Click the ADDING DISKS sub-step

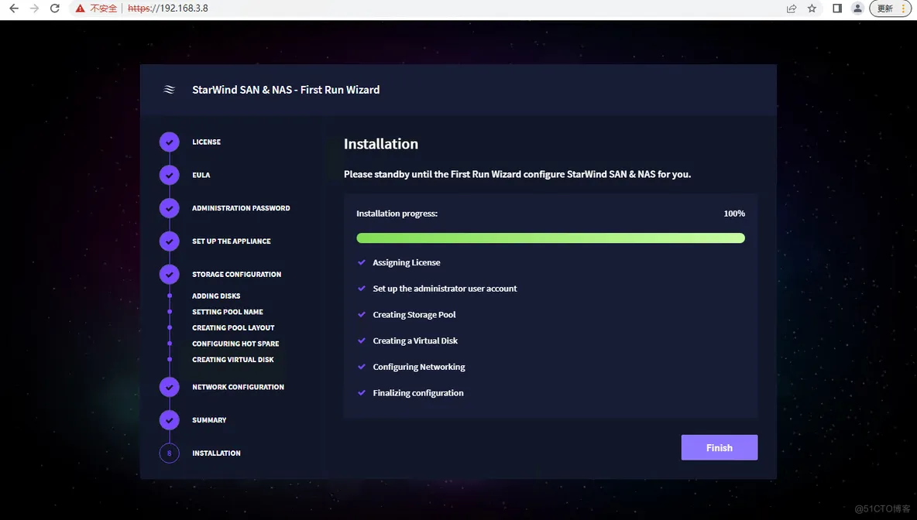[216, 296]
